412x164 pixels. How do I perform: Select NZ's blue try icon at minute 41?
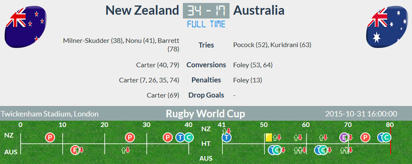[226, 138]
